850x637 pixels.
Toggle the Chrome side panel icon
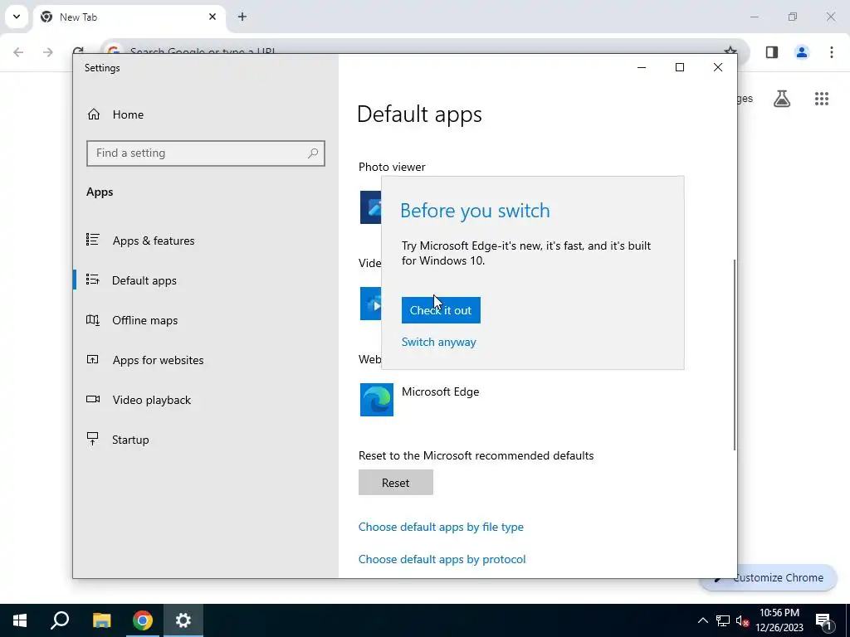[772, 52]
